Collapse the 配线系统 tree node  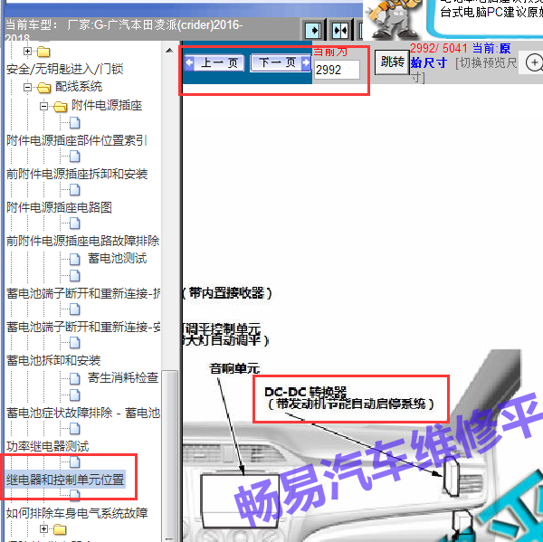[27, 87]
